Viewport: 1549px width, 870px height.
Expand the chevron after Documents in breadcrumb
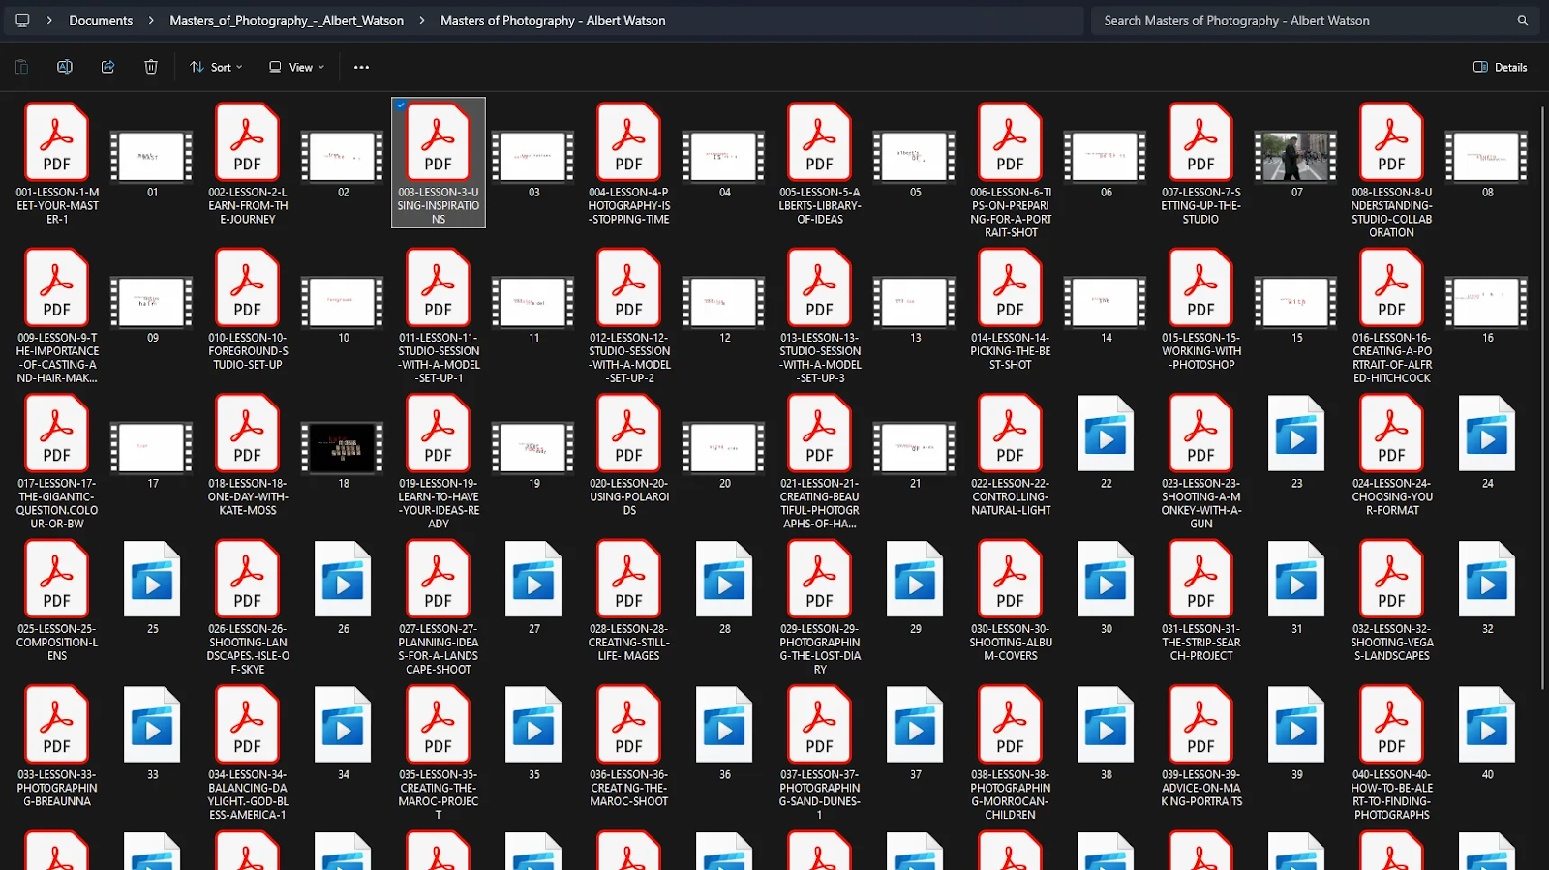point(151,20)
